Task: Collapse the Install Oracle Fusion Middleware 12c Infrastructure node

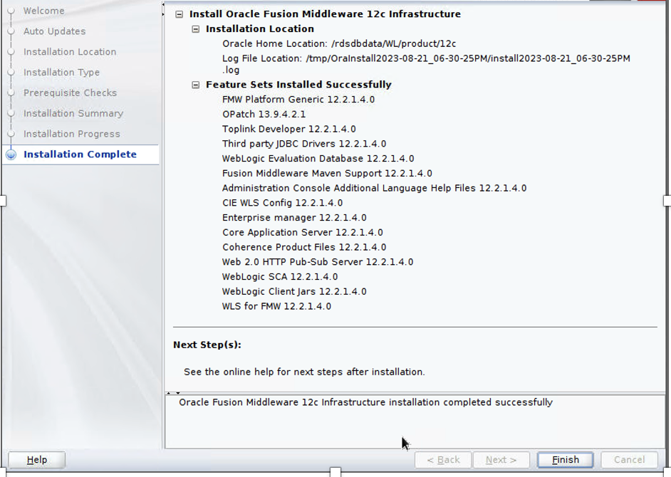Action: pyautogui.click(x=180, y=14)
